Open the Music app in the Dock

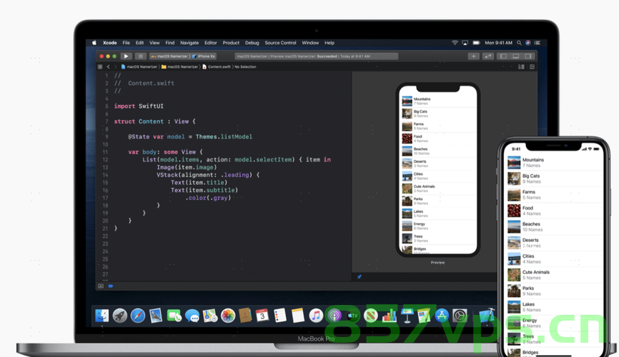(x=316, y=315)
